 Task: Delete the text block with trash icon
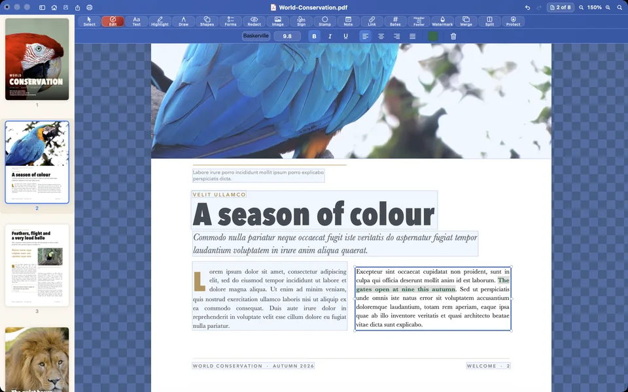tap(453, 36)
